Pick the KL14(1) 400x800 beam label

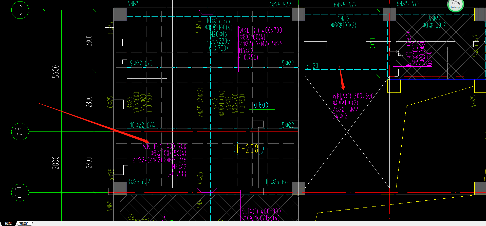pos(261,211)
